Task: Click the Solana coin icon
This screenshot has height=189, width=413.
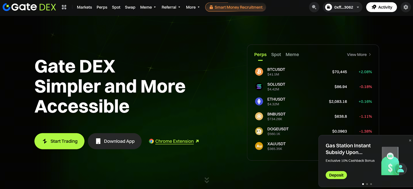Action: pos(259,86)
